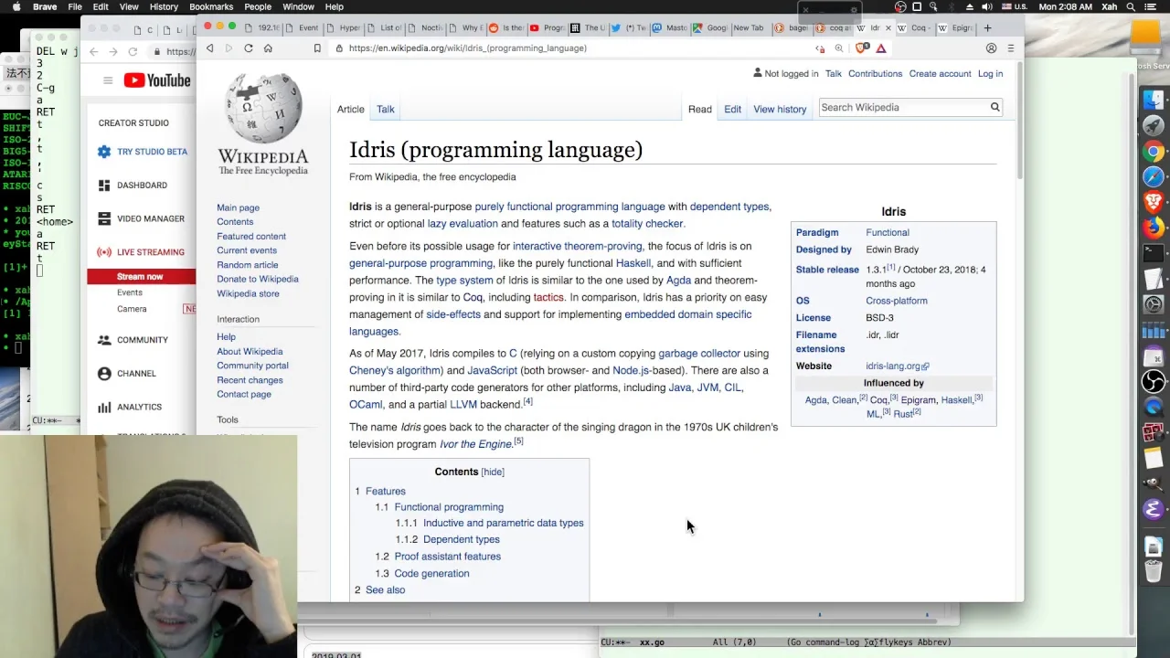Open Google Chrome from the dock
The height and width of the screenshot is (658, 1170).
[x=1154, y=152]
